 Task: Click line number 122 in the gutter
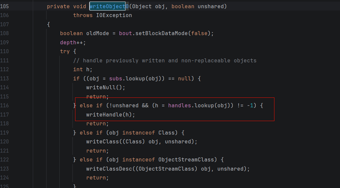point(5,160)
